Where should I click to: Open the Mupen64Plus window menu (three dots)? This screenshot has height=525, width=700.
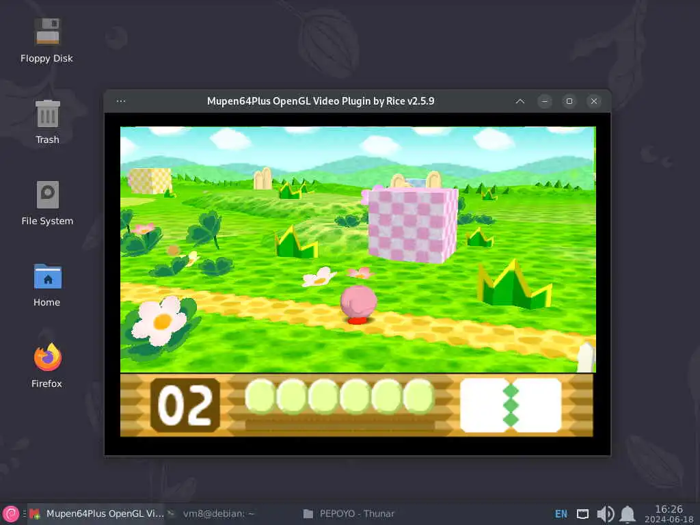click(x=120, y=101)
